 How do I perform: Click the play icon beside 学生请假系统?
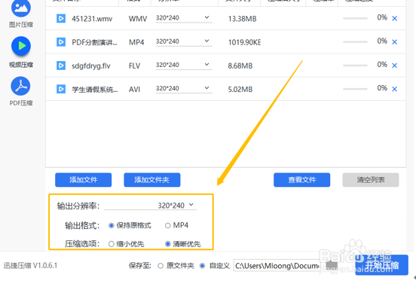coord(61,89)
